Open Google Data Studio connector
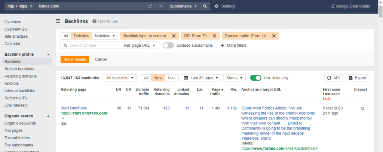This screenshot has width=383, height=152. click(x=350, y=6)
